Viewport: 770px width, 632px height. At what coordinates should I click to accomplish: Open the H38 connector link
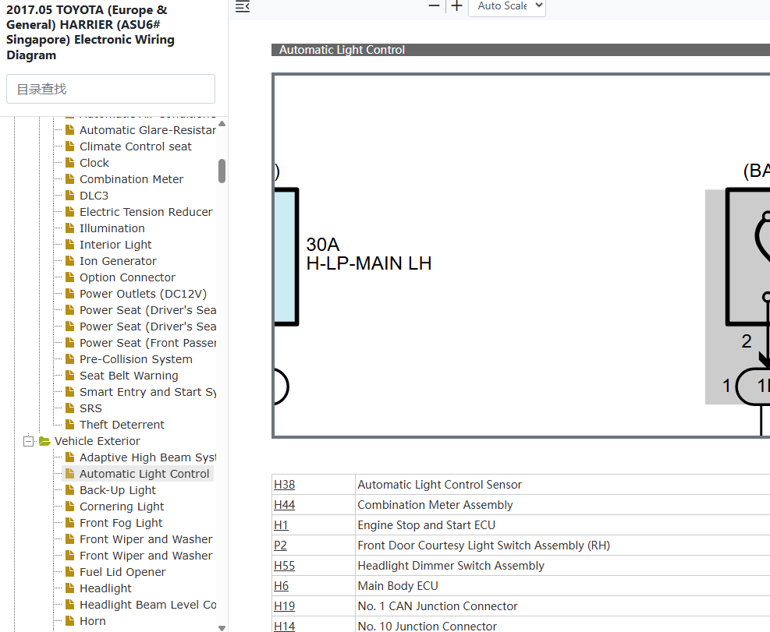[284, 485]
